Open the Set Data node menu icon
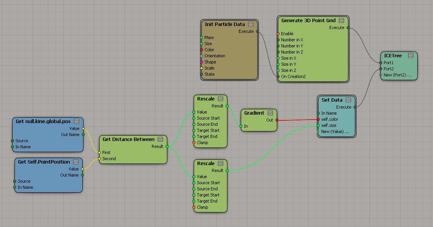Viewport: 433px width, 227px height. coord(348,100)
